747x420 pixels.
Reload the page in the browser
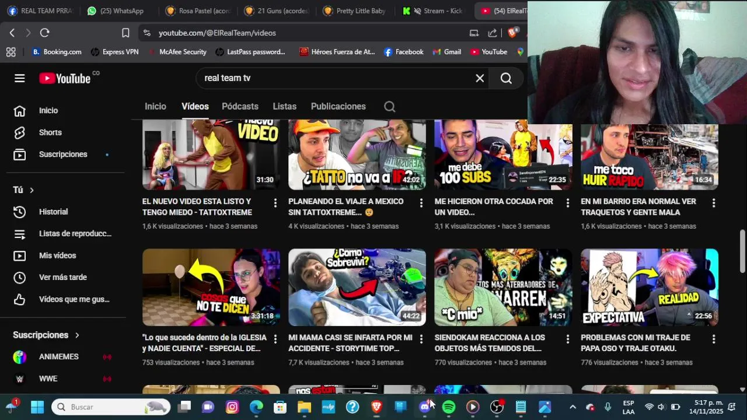tap(45, 33)
